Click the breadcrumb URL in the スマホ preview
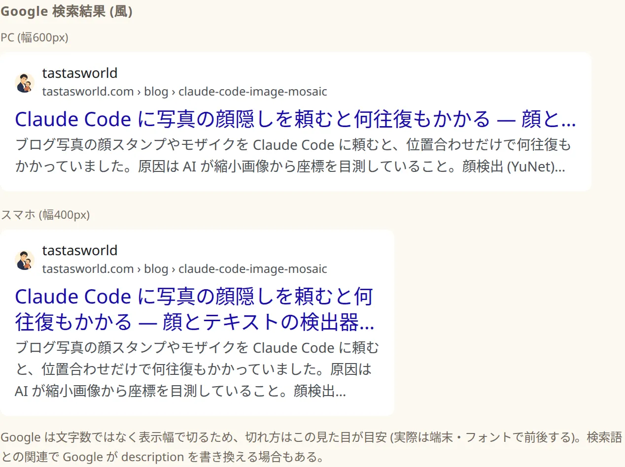This screenshot has height=467, width=625. pos(185,269)
